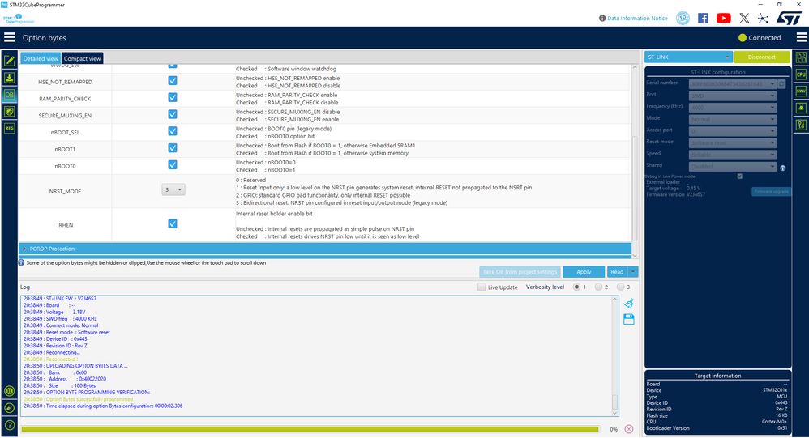Switch to the Compact view tab
The image size is (809, 438).
tap(82, 58)
